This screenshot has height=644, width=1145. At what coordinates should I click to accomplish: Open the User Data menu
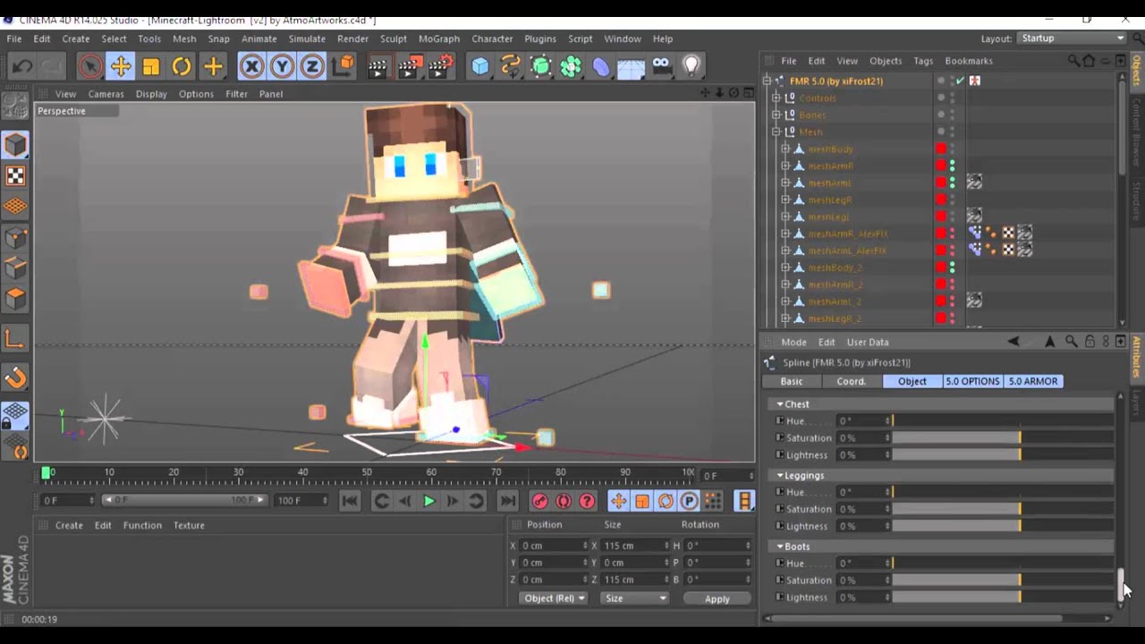tap(868, 342)
